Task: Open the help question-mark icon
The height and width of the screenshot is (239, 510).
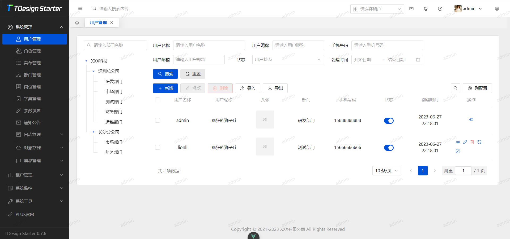Action: tap(440, 8)
